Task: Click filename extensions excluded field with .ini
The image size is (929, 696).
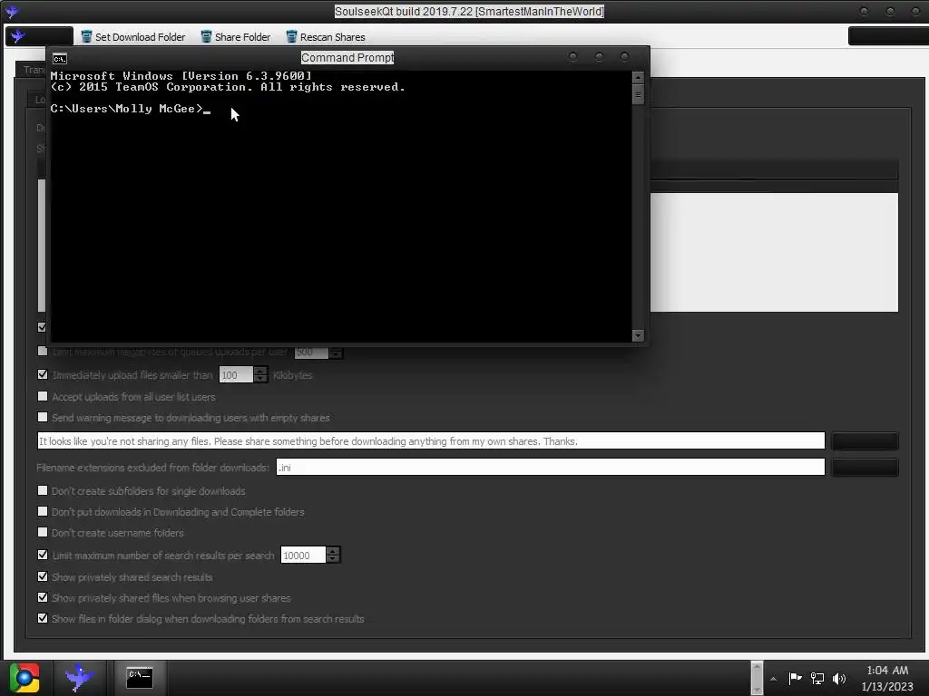Action: (551, 467)
